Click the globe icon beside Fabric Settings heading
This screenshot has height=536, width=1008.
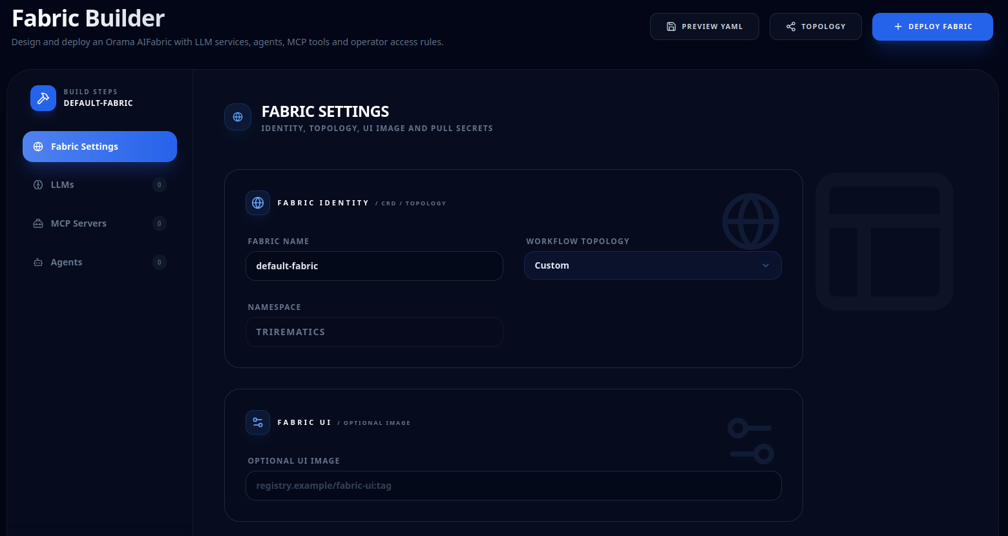(x=238, y=117)
